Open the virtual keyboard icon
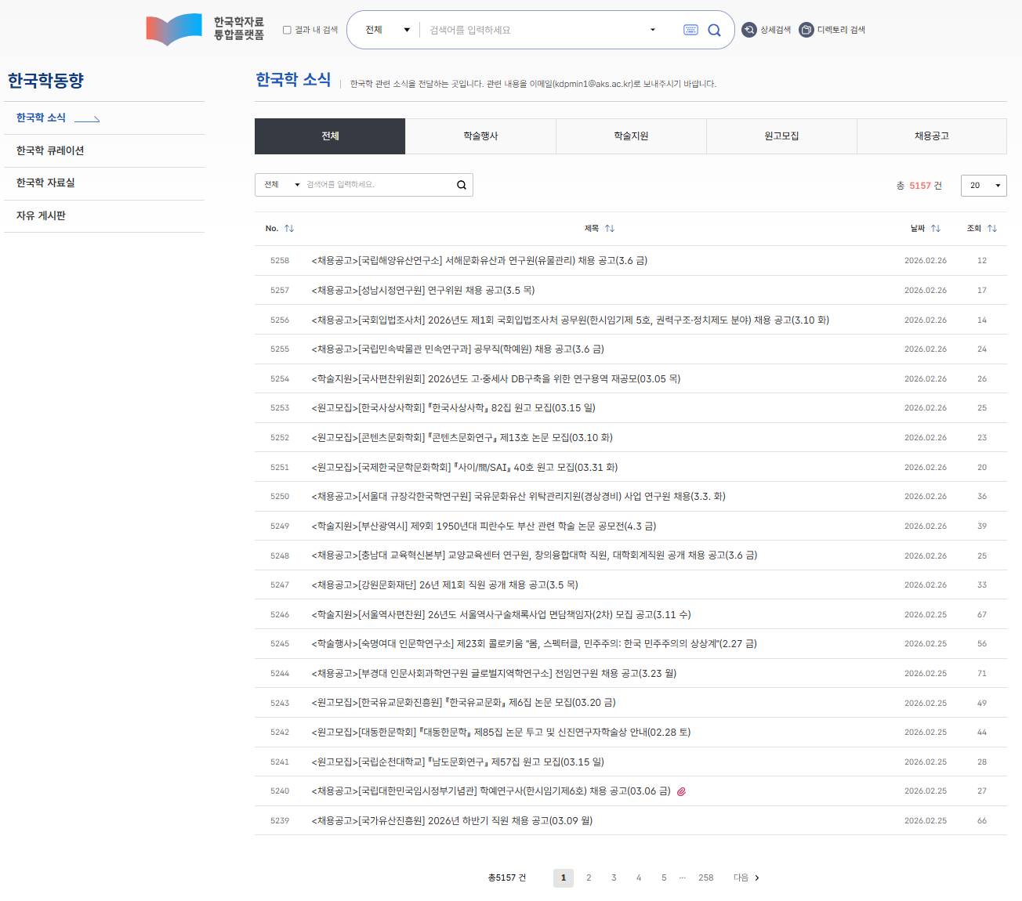 click(x=690, y=30)
